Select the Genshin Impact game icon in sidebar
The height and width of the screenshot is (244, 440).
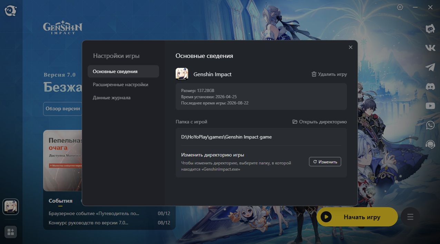pyautogui.click(x=11, y=207)
